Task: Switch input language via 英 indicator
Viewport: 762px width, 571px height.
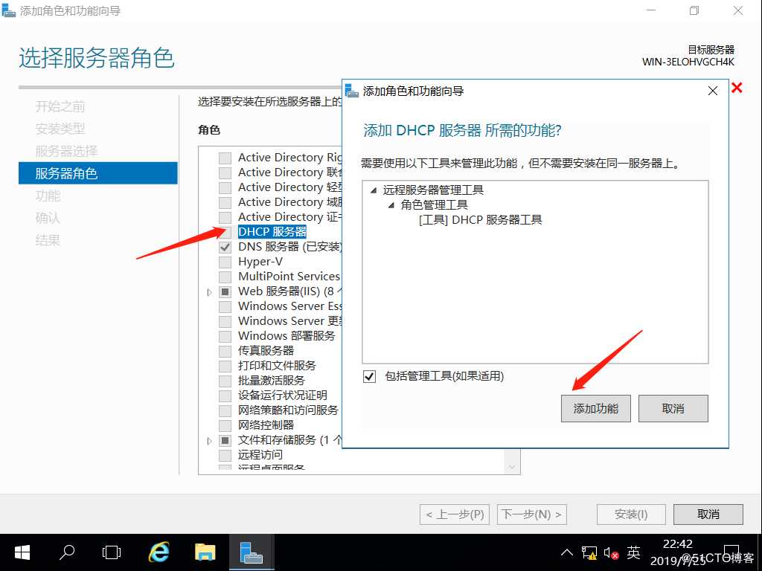Action: point(633,552)
